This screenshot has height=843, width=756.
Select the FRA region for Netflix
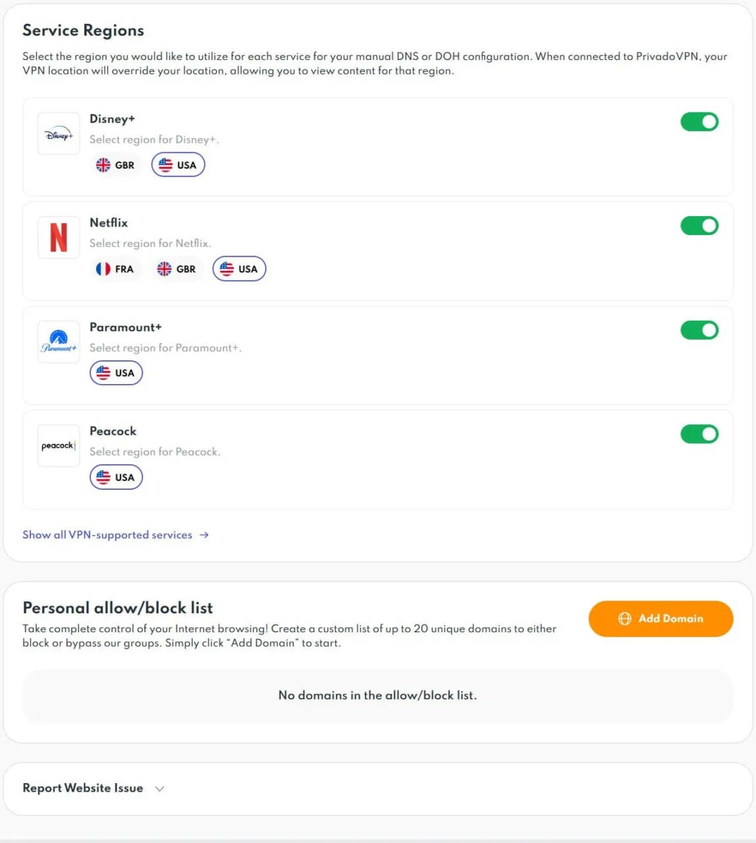115,268
